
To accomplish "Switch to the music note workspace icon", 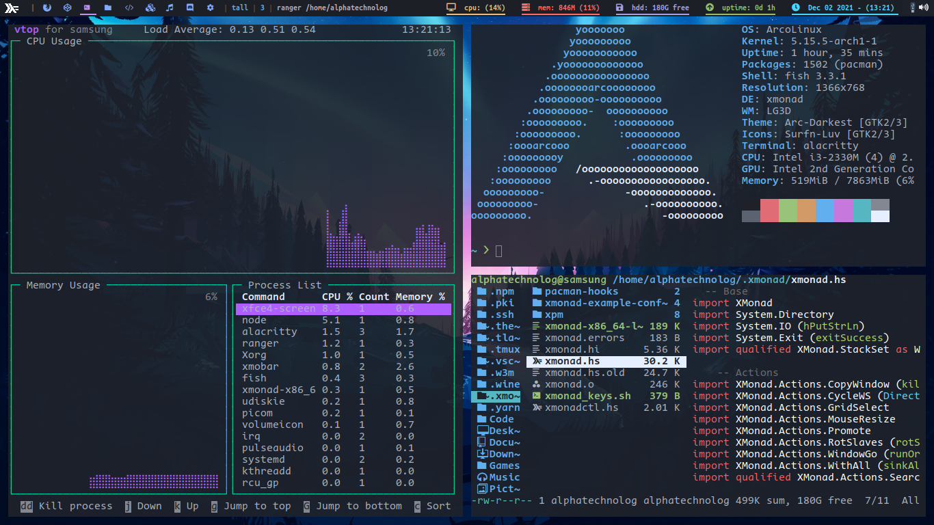I will [170, 8].
